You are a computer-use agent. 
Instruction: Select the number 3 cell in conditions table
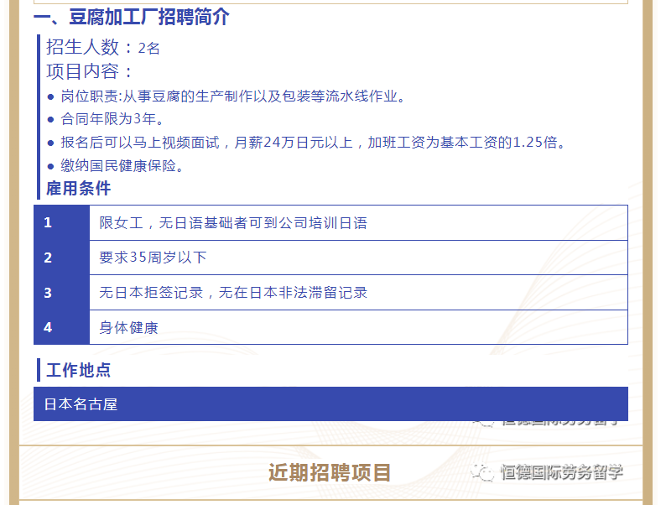(x=61, y=293)
